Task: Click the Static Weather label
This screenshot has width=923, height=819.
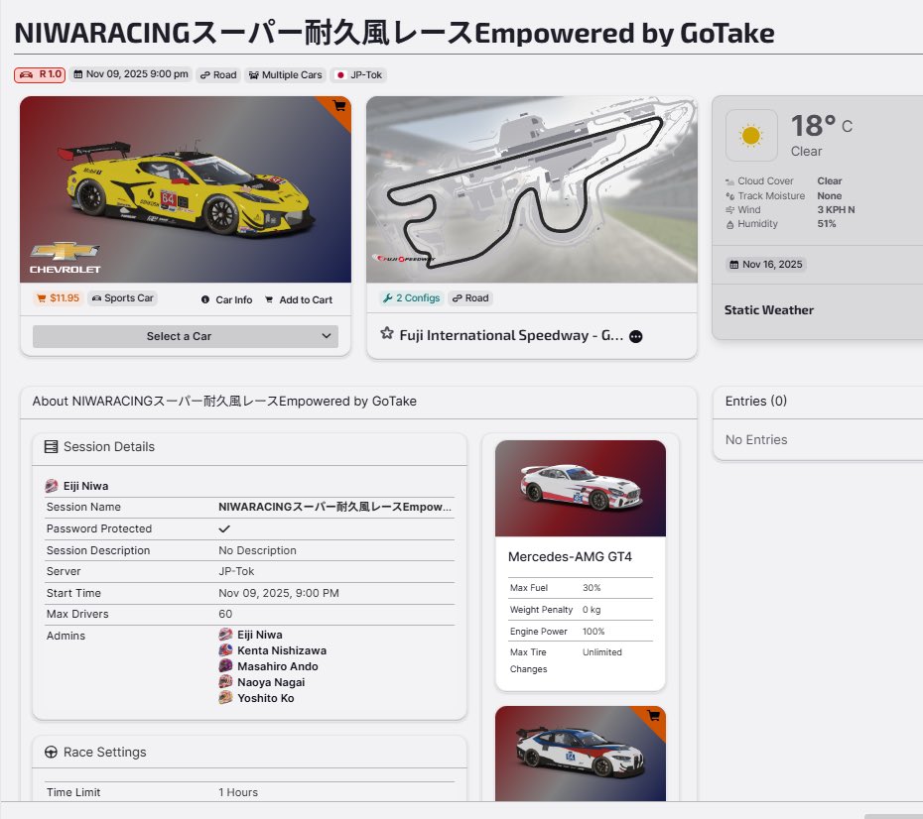Action: 769,310
